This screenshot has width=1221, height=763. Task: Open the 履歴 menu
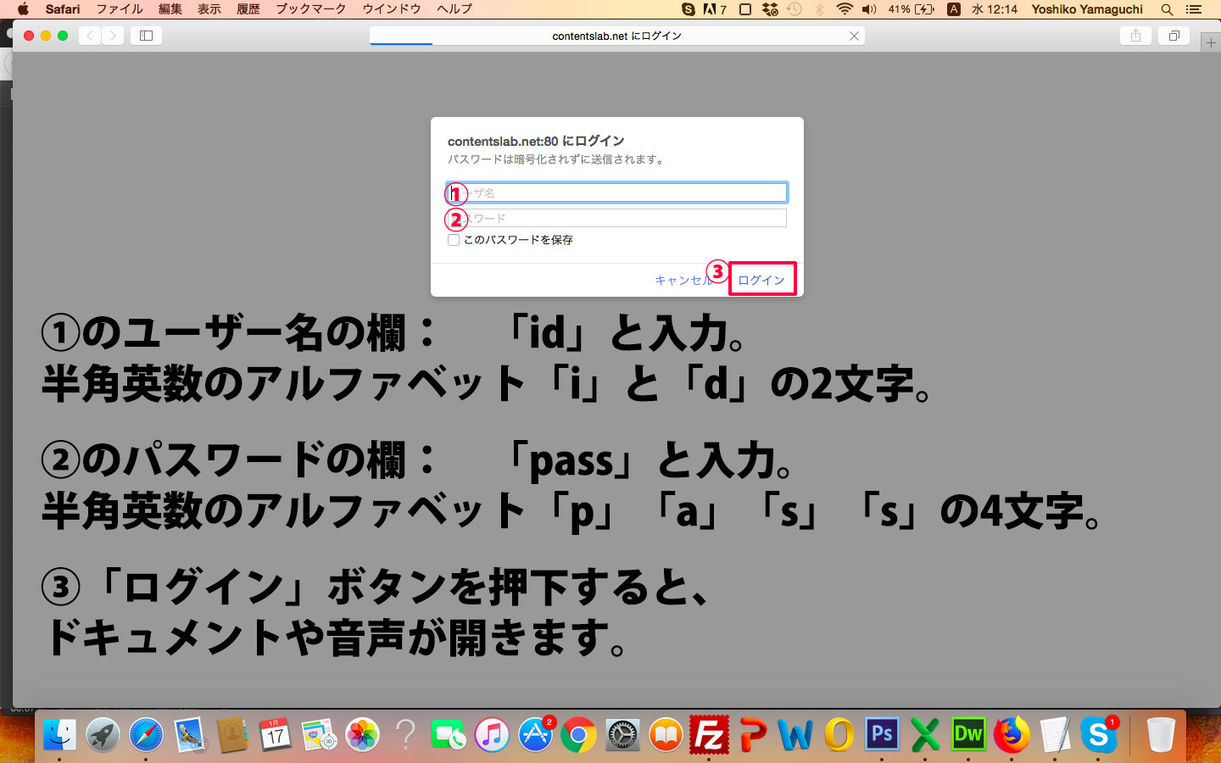(x=248, y=9)
